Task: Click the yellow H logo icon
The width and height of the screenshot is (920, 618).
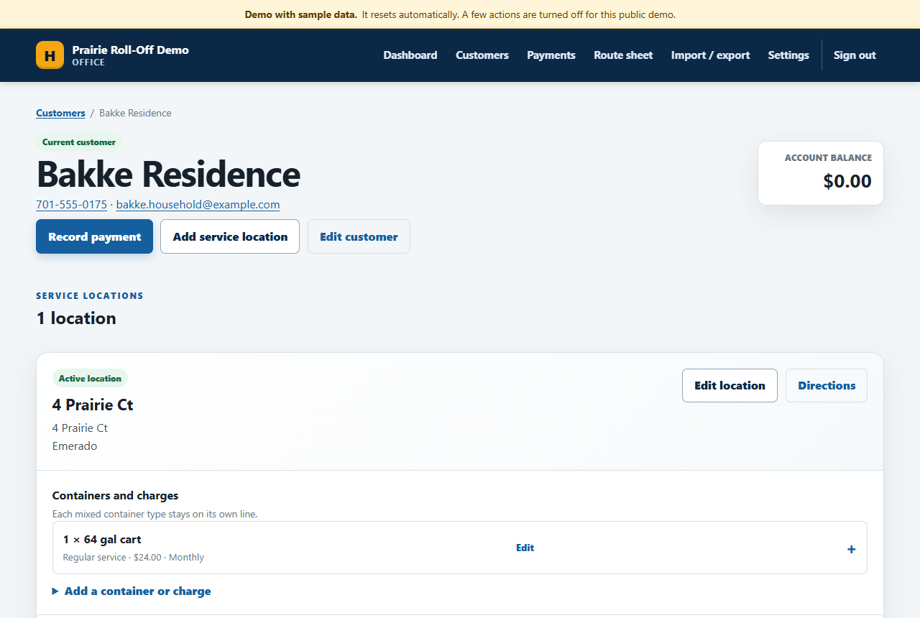Action: point(50,55)
